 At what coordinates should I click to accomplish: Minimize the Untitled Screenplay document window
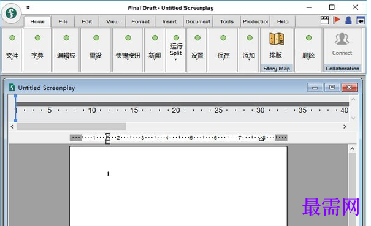point(315,88)
